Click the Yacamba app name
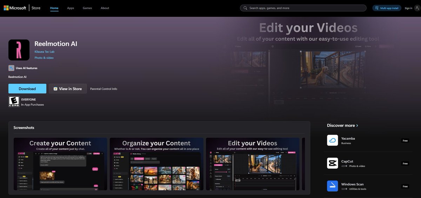The height and width of the screenshot is (198, 421). coord(348,139)
